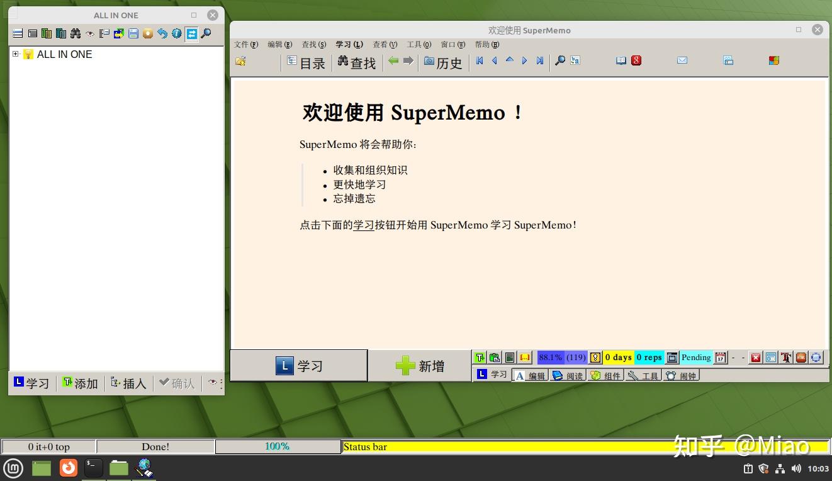Click 学习 button in ALL IN ONE bottom bar
The height and width of the screenshot is (481, 832).
coord(31,383)
